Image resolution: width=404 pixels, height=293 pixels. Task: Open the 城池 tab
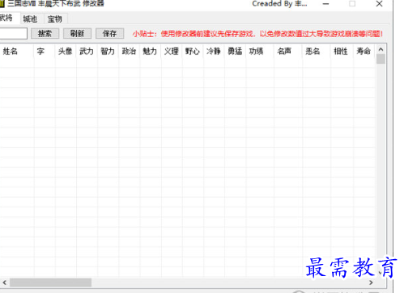click(x=30, y=19)
